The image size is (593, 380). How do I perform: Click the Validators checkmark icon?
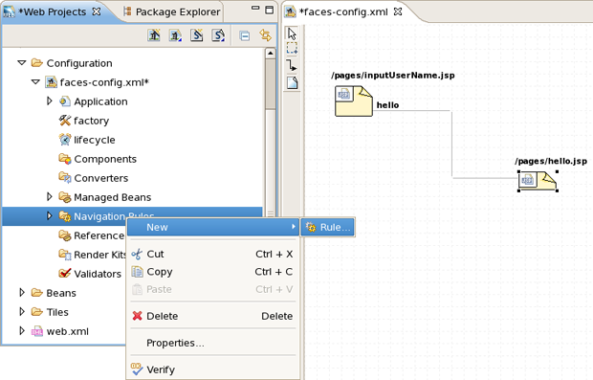pyautogui.click(x=65, y=273)
